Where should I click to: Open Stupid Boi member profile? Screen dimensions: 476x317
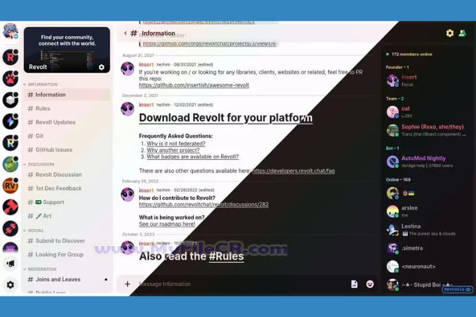tap(426, 285)
